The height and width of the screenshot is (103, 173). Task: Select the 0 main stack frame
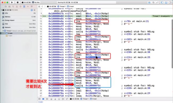[x=19, y=33]
